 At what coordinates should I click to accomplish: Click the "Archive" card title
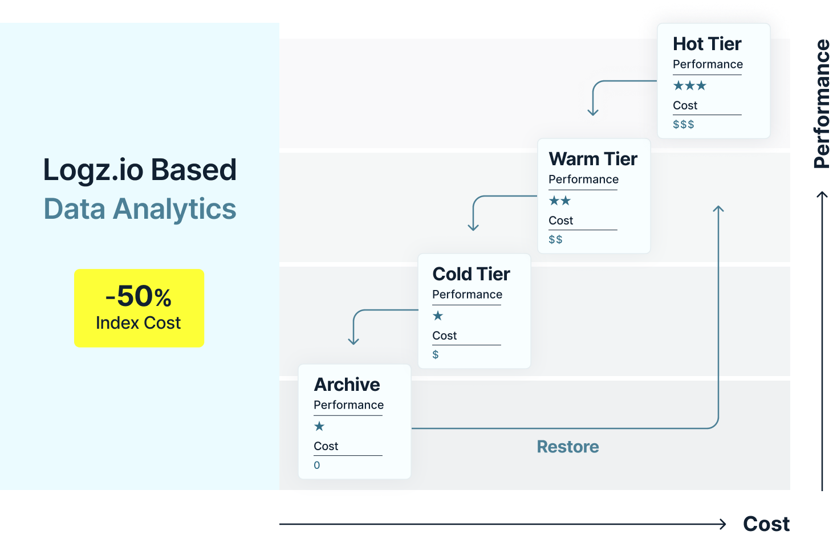(x=347, y=385)
